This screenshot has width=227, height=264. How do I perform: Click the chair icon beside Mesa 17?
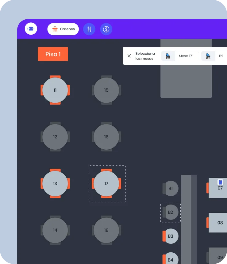click(168, 56)
